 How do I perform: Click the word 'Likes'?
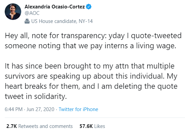[100, 126]
